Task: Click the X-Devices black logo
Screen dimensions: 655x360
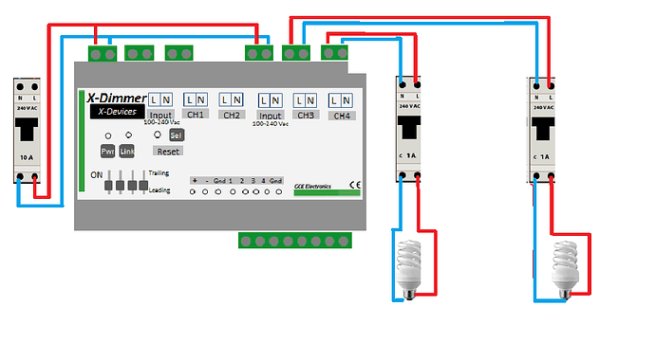Action: click(118, 112)
